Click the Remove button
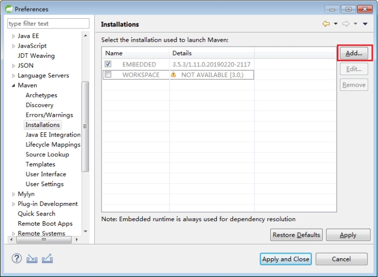Screen dimensions: 378x277 (x=354, y=85)
